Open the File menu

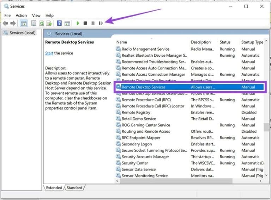7,15
